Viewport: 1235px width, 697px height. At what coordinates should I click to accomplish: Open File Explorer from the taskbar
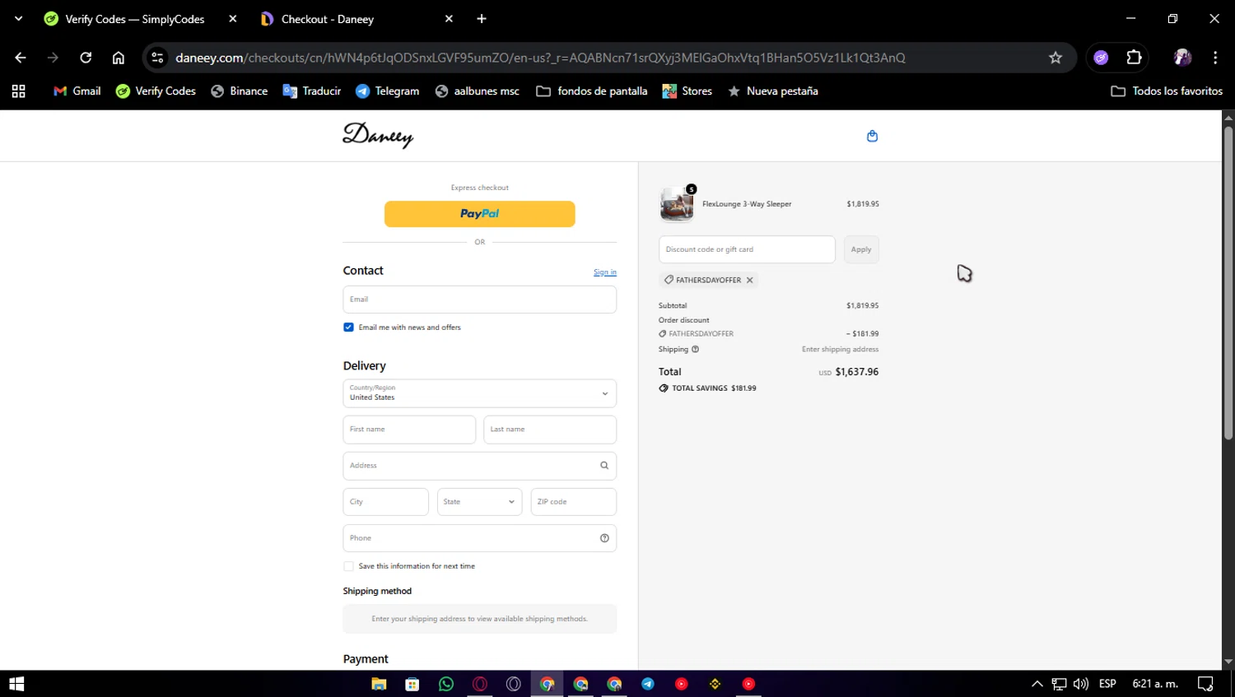click(x=379, y=684)
